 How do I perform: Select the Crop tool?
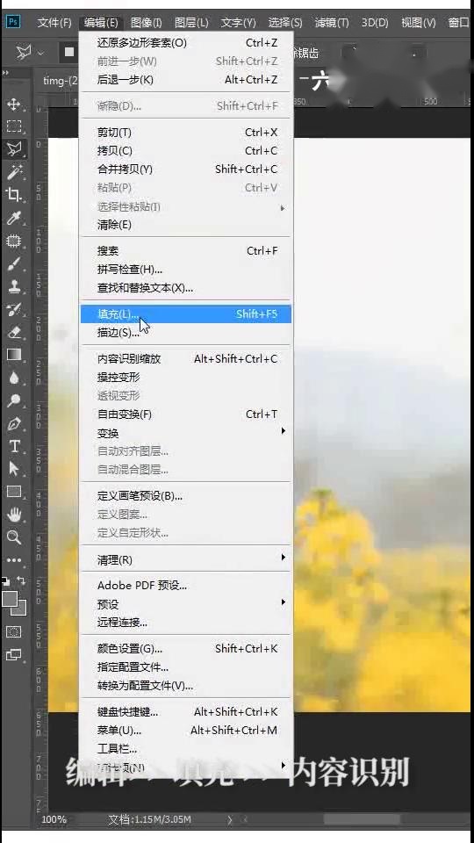click(14, 195)
